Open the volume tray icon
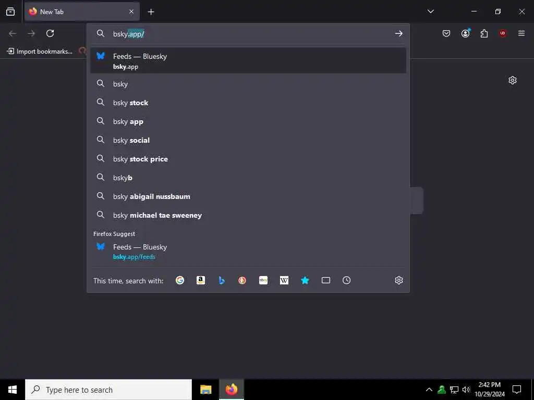The height and width of the screenshot is (400, 534). tap(466, 390)
